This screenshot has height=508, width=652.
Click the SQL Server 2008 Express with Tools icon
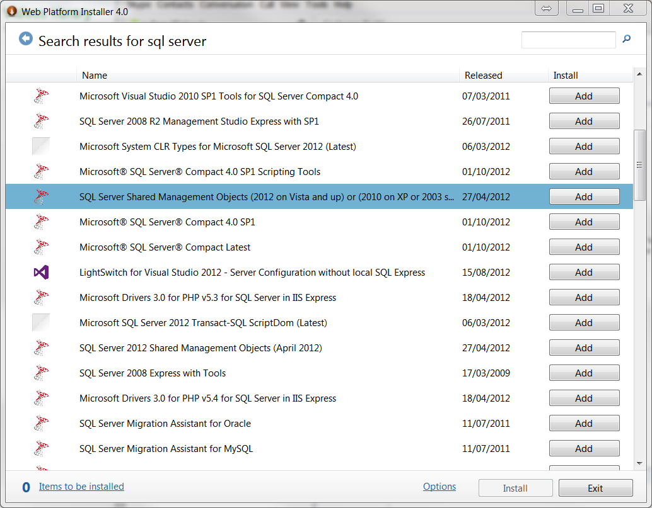[x=41, y=373]
